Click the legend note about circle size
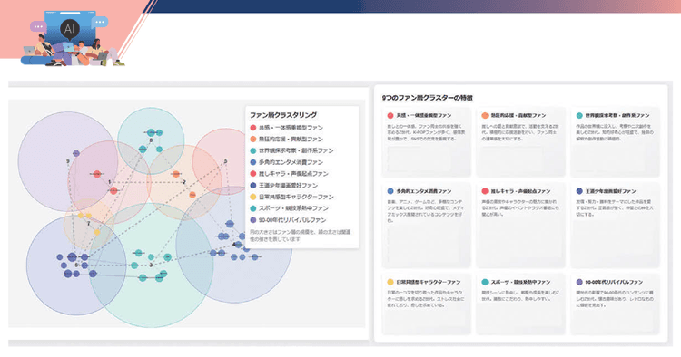Image resolution: width=681 pixels, height=357 pixels. coord(301,236)
